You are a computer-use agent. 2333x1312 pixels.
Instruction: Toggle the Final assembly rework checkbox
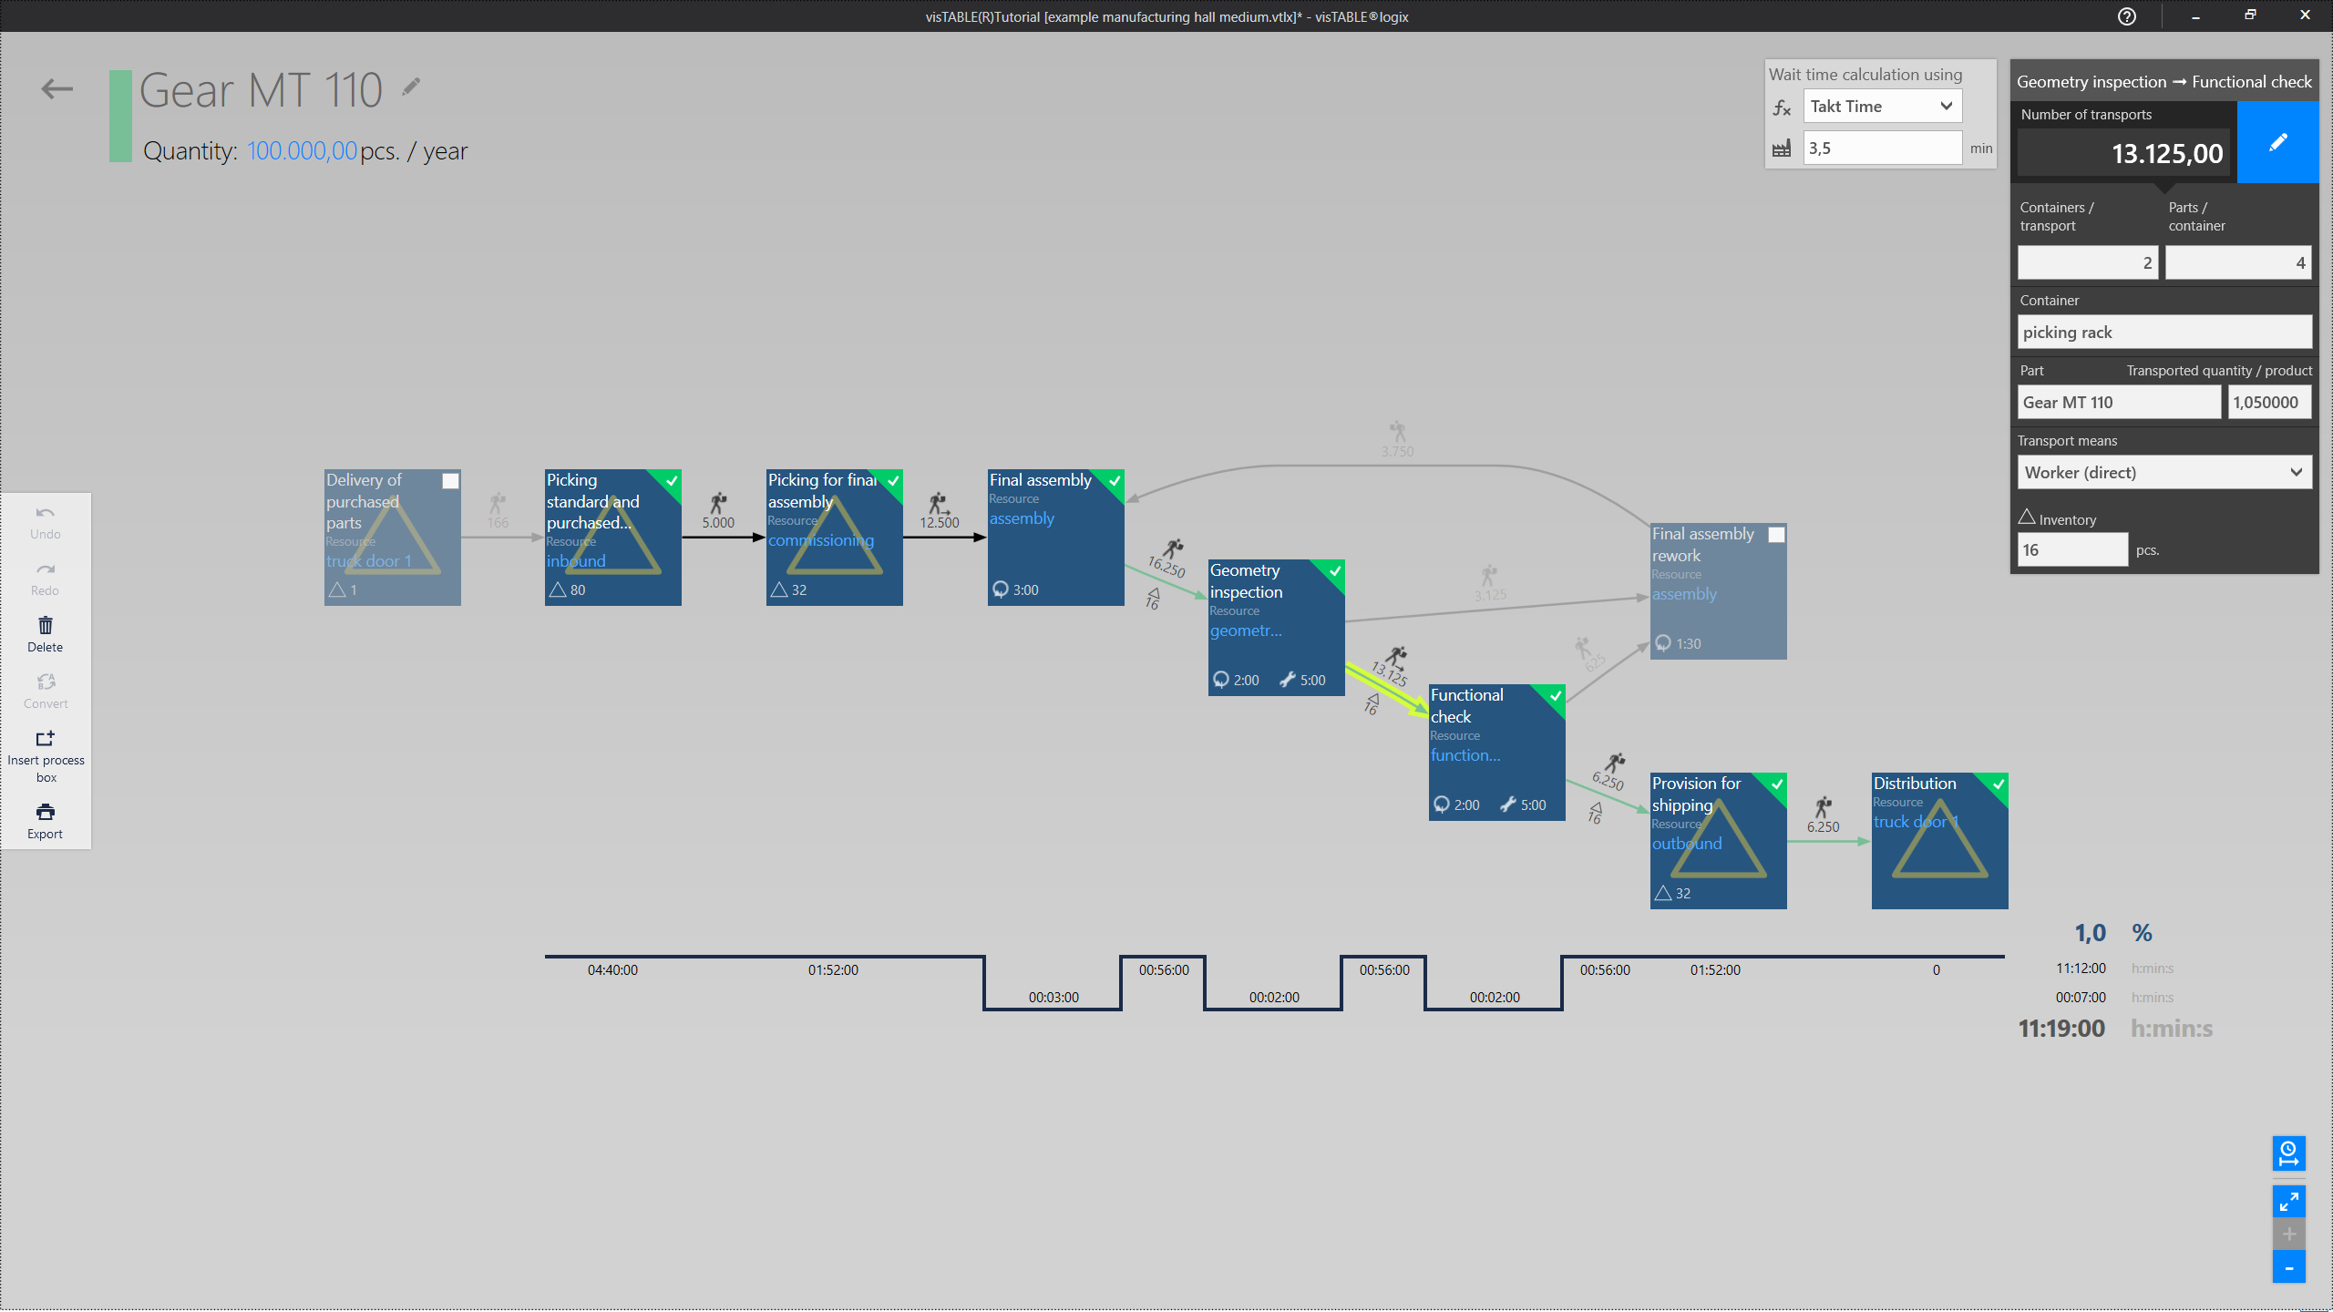tap(1776, 535)
